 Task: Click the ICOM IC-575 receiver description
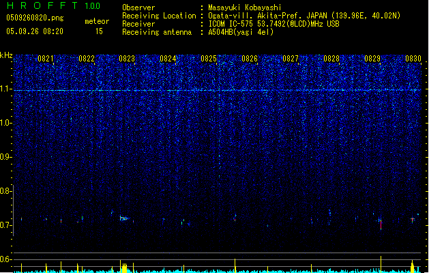[x=274, y=24]
